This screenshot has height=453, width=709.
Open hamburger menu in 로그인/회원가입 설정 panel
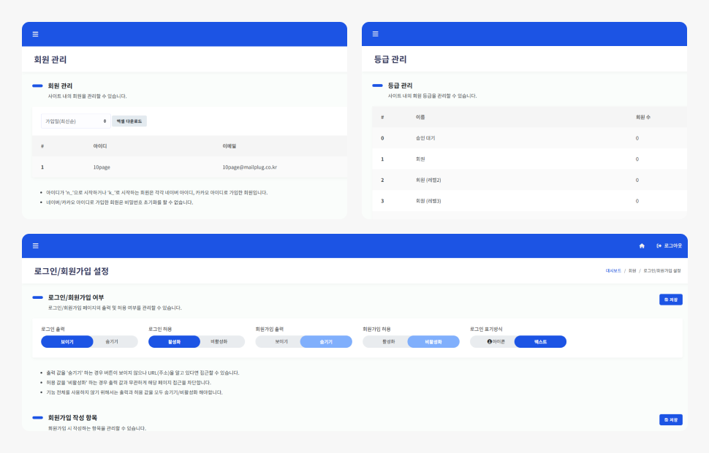tap(35, 245)
